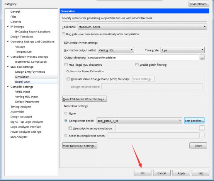Select Timing Analyzer in category list
Viewport: 214px width, 181px height.
coord(21,107)
